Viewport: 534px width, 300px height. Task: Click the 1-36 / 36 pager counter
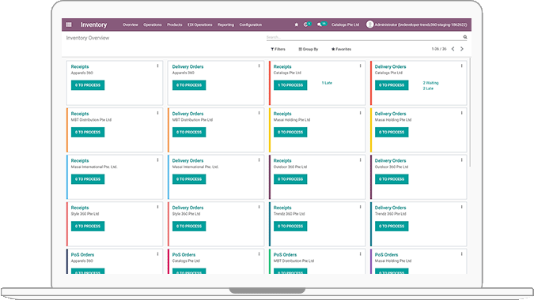(439, 49)
